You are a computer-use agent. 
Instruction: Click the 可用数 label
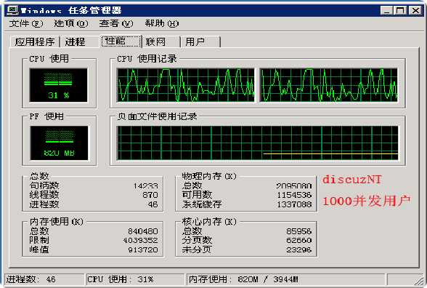197,195
